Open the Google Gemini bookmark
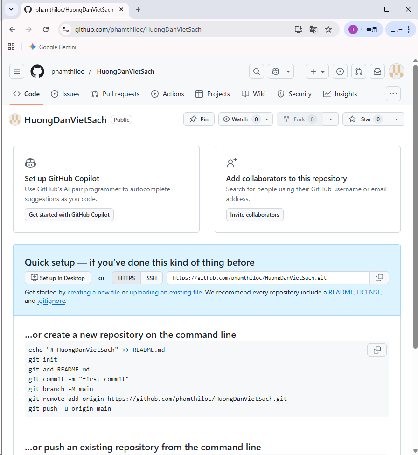Viewport: 418px width, 455px height. click(x=53, y=47)
